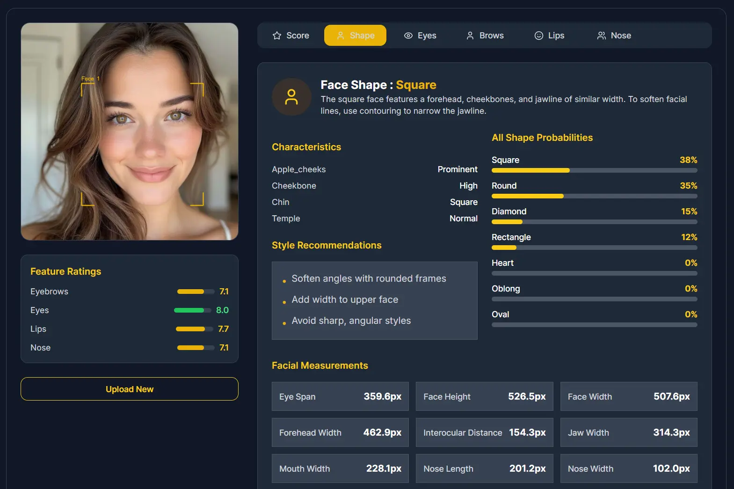
Task: Click the Nose Length measurement card
Action: click(484, 468)
